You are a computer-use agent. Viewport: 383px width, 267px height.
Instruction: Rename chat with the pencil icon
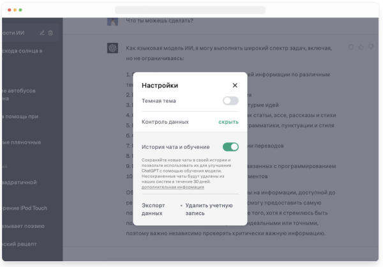(42, 33)
